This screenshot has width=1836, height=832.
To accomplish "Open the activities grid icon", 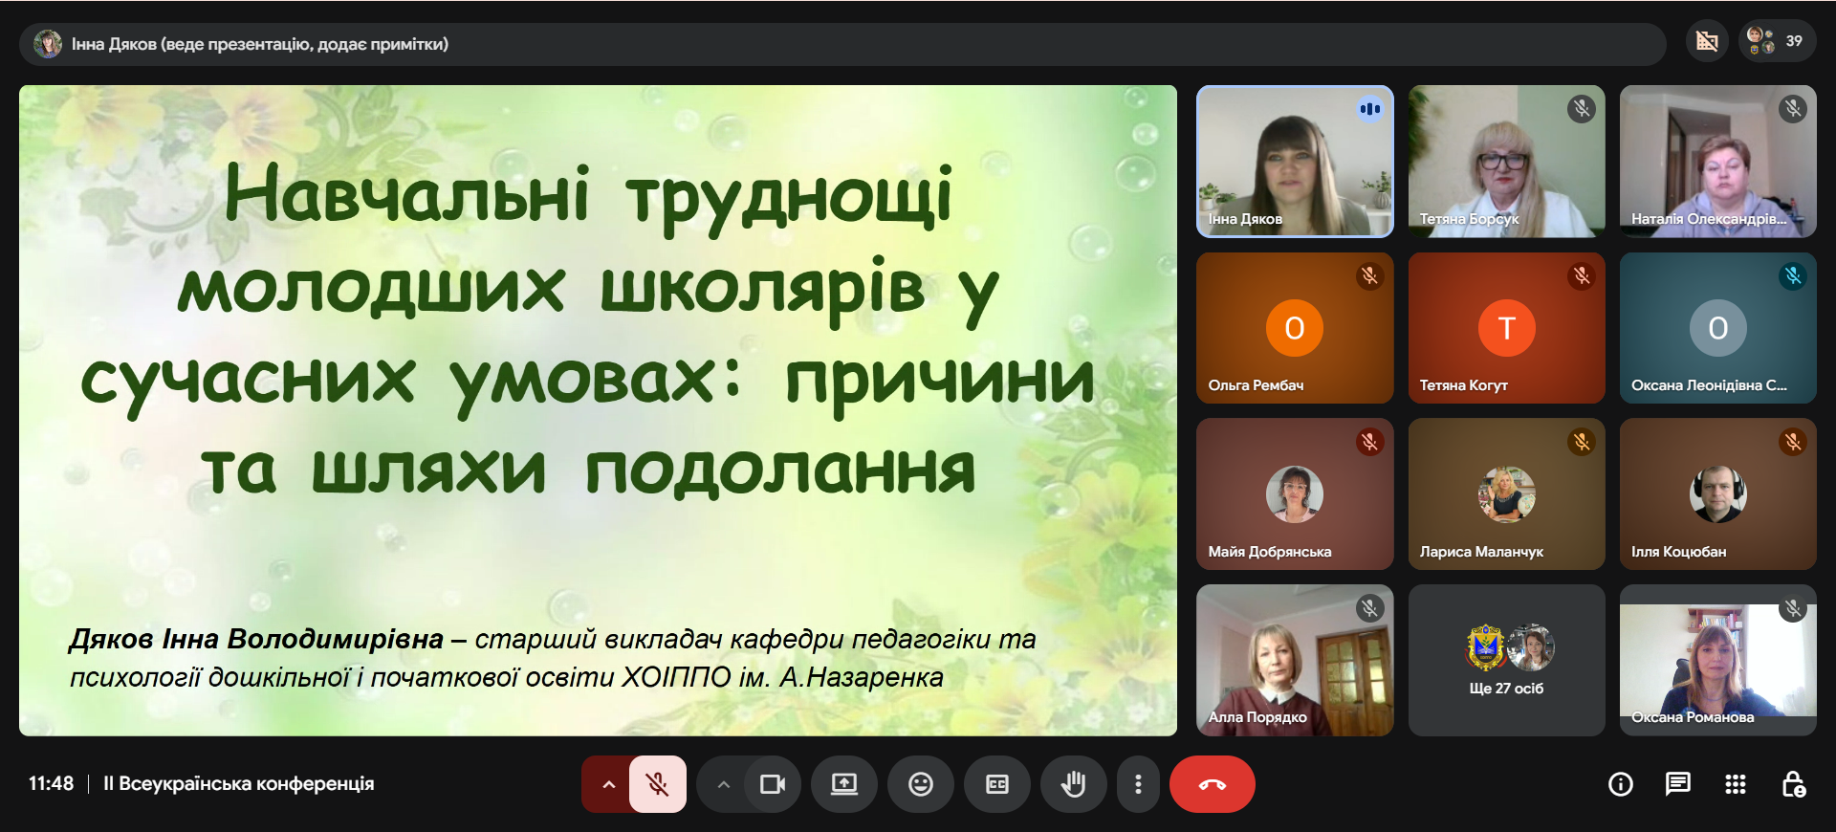I will click(x=1735, y=784).
